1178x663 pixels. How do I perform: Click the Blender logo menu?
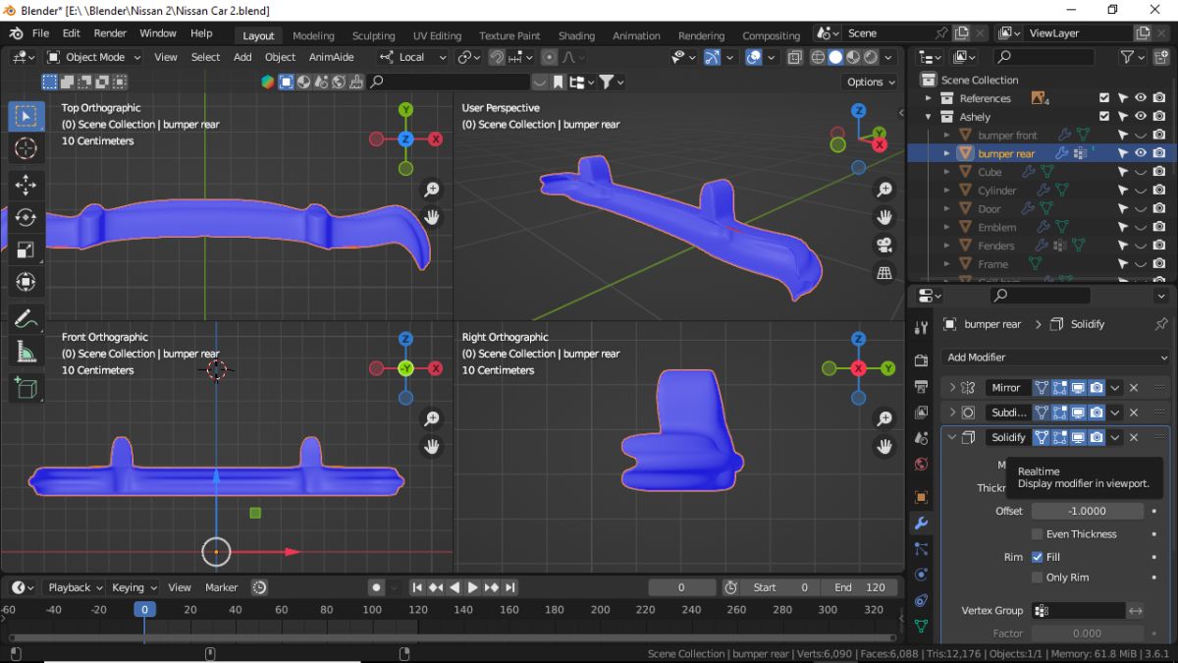(16, 33)
